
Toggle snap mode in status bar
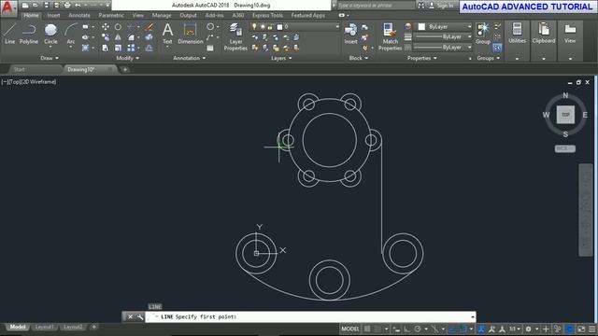click(x=377, y=329)
